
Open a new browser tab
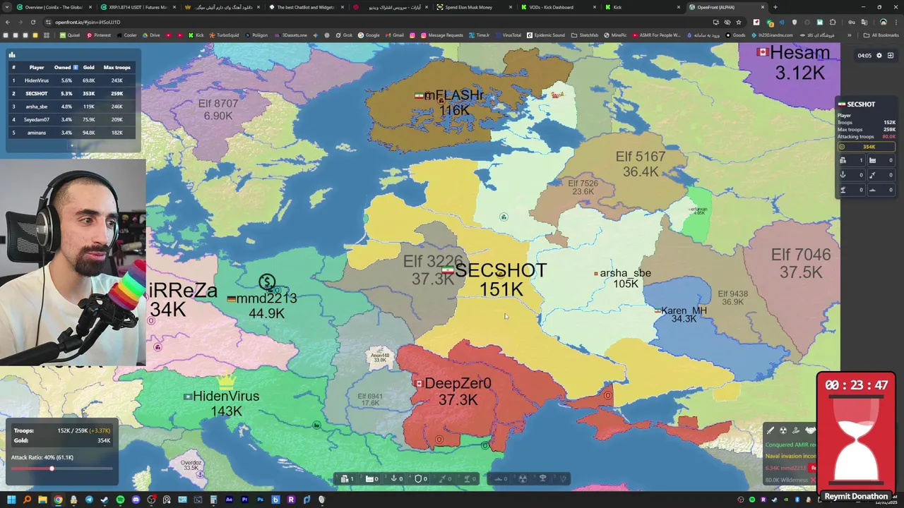(775, 7)
